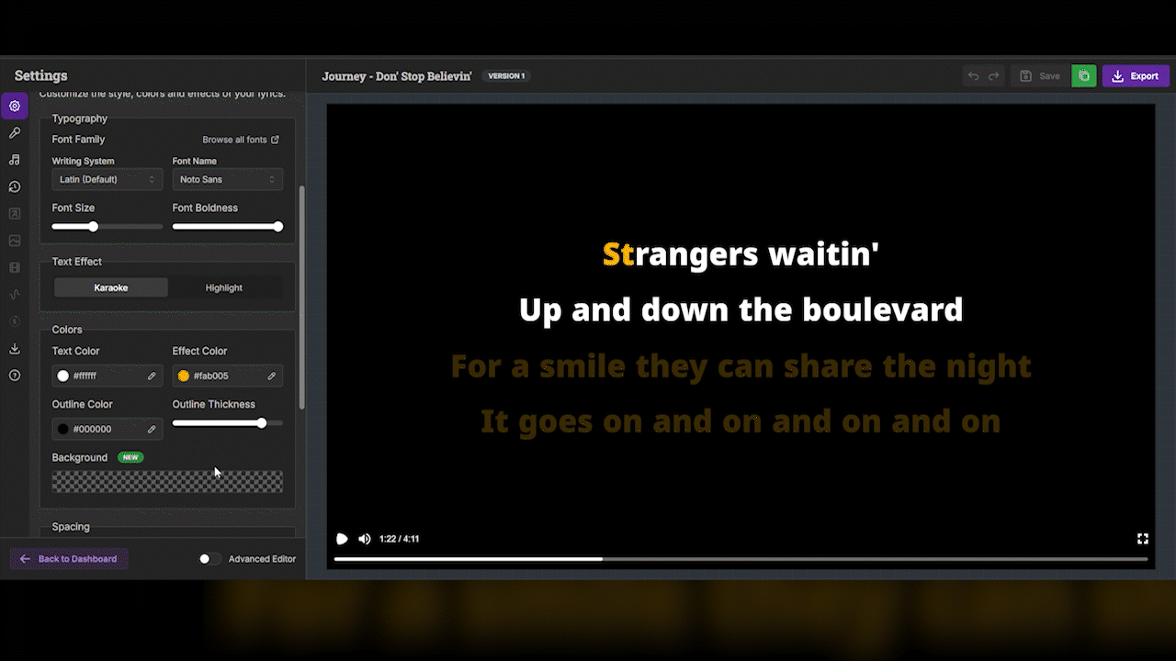Open the film strip sidebar section
This screenshot has height=661, width=1176.
point(15,268)
